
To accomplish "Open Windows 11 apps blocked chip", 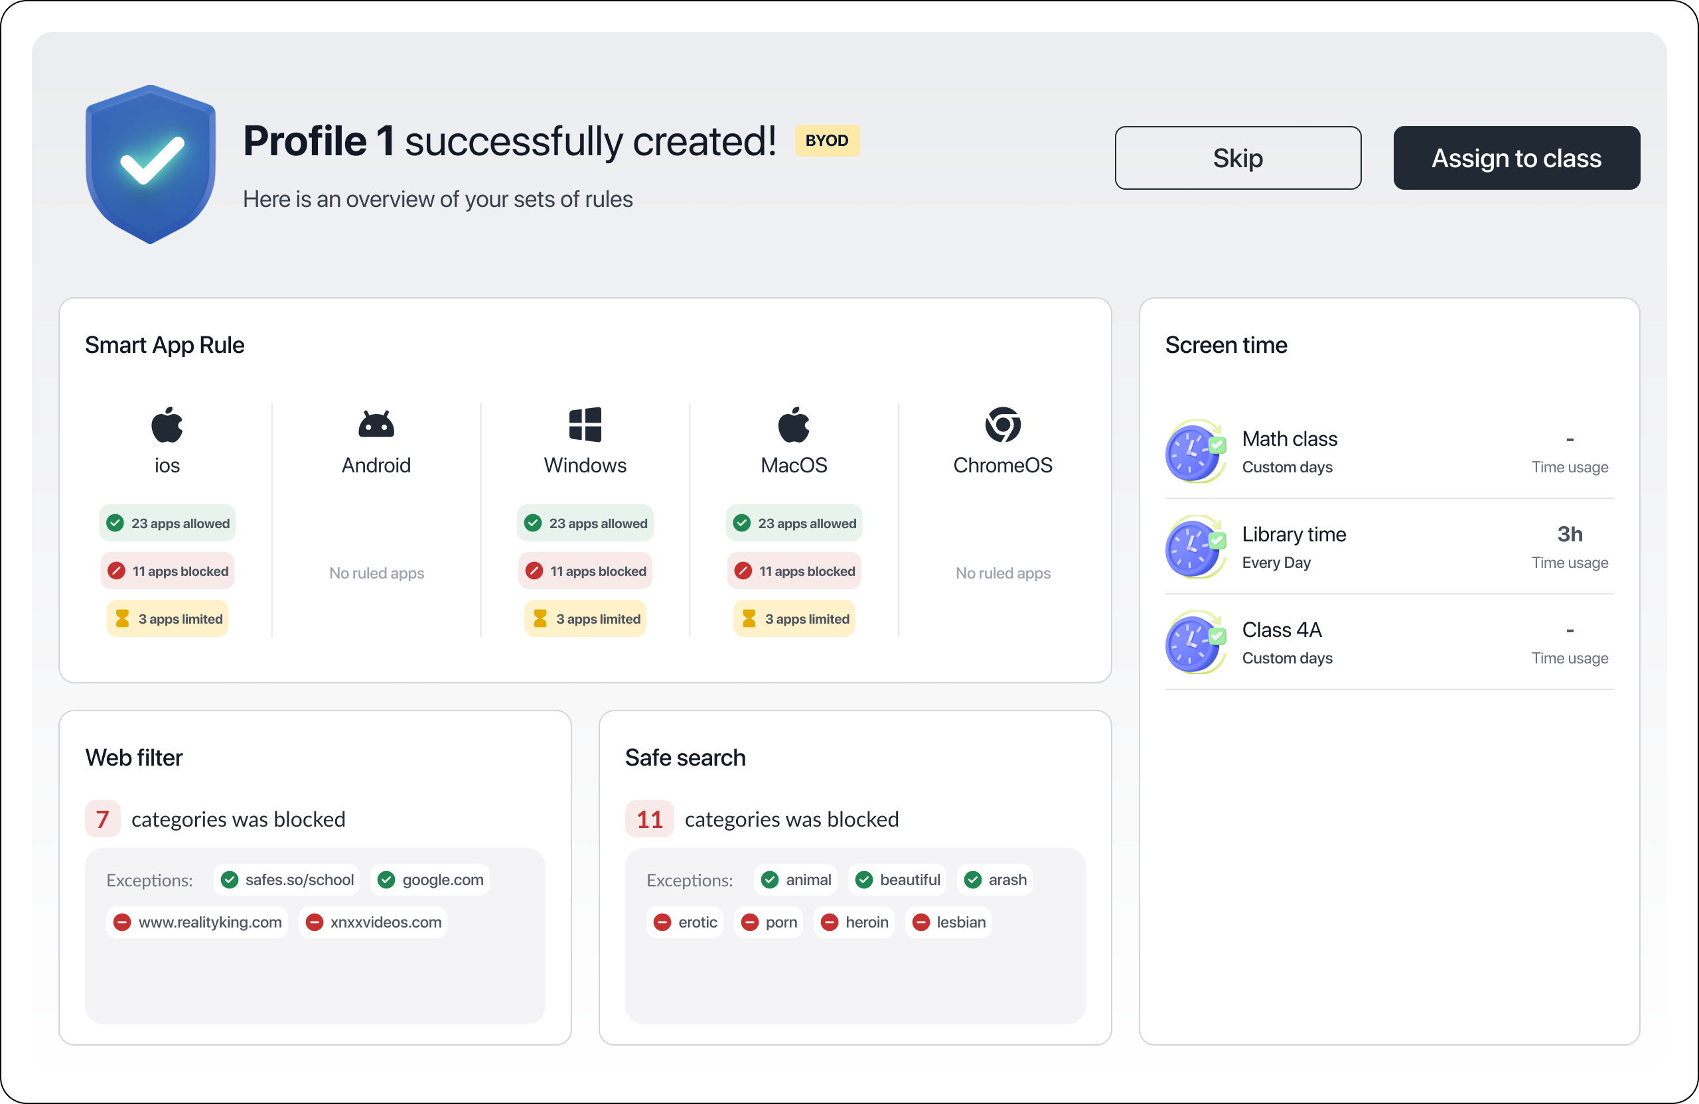I will pyautogui.click(x=585, y=571).
